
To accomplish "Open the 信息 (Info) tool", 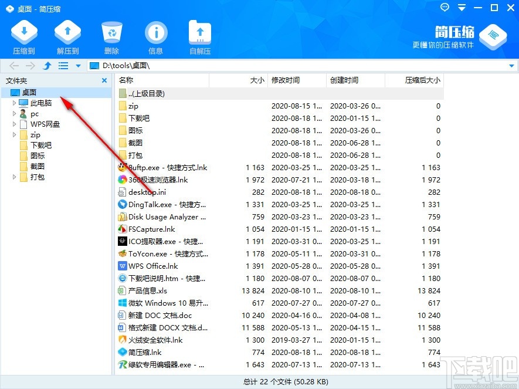I will coord(155,36).
